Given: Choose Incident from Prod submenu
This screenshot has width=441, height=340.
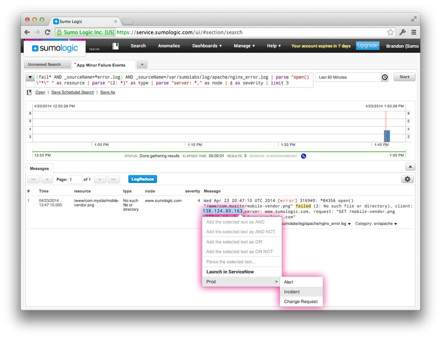Looking at the screenshot, I should (x=301, y=292).
